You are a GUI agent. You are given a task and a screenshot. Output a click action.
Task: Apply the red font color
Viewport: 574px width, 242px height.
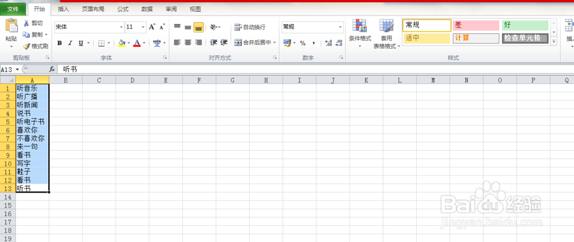pos(137,43)
